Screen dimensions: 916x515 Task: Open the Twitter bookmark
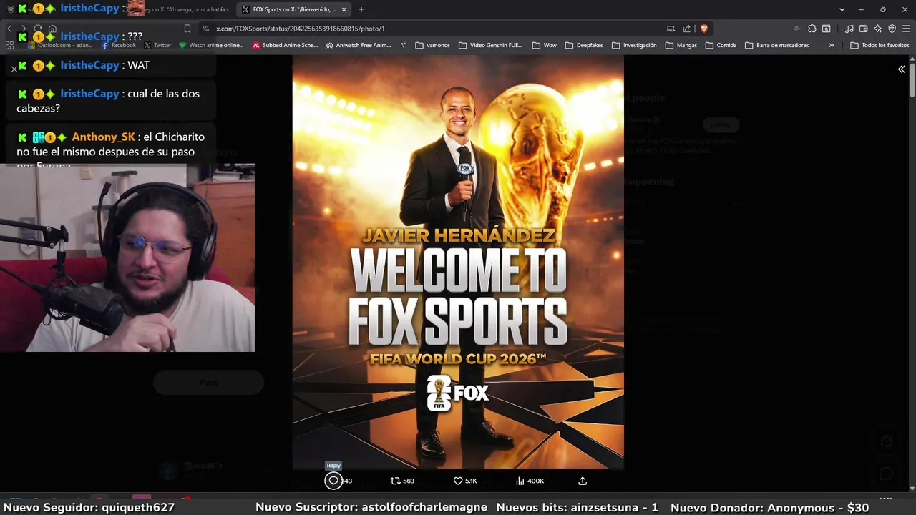157,45
